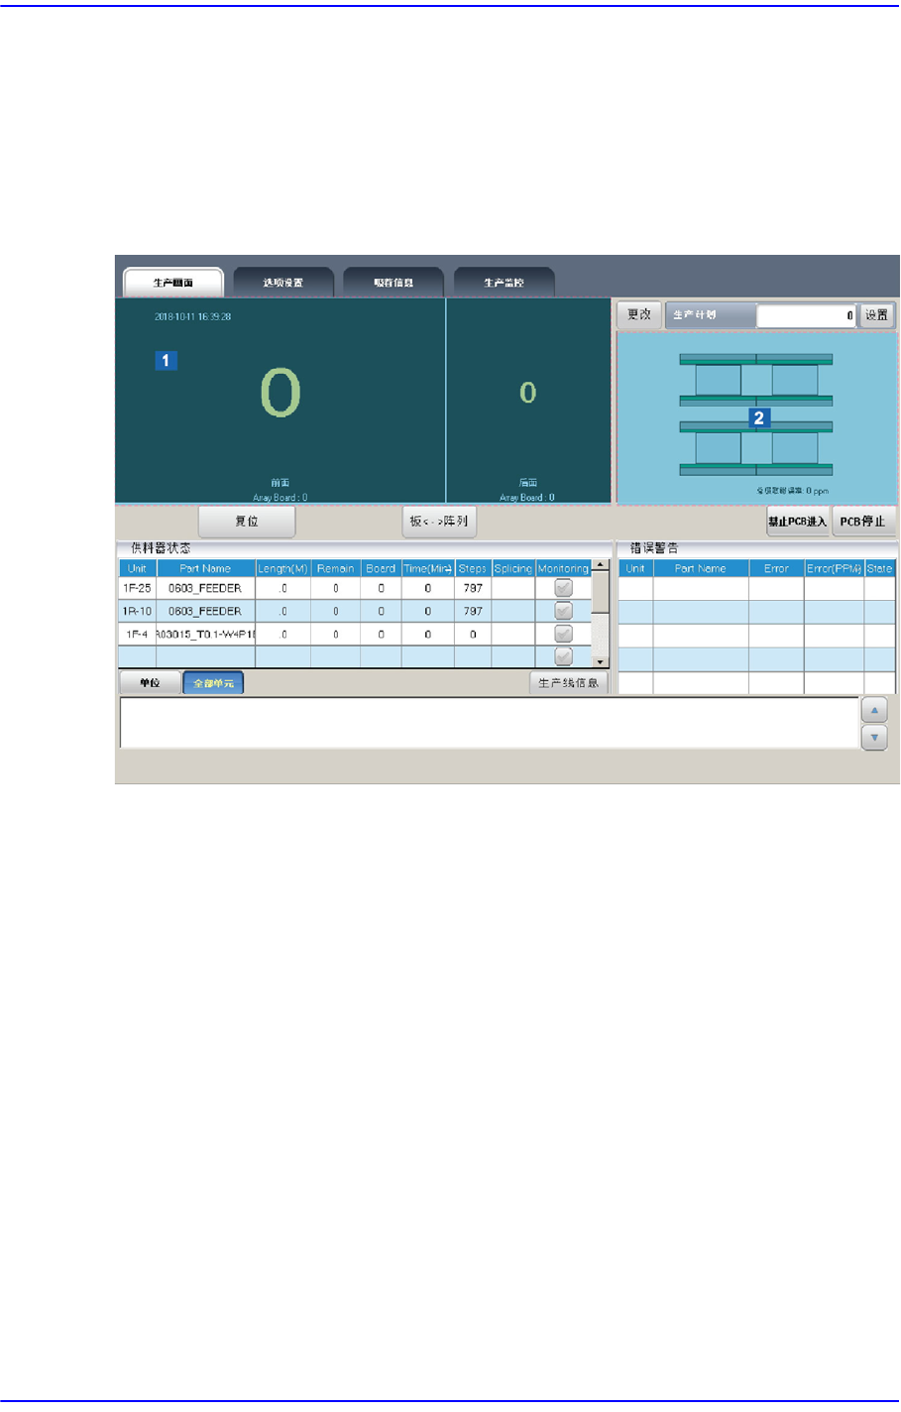Click the Error(PPM) column header
This screenshot has width=901, height=1412.
click(x=834, y=568)
